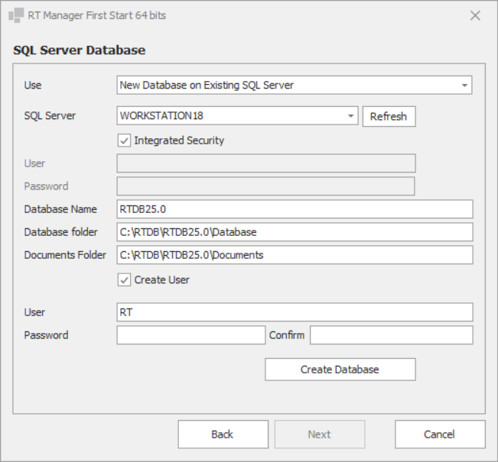Click the new user field containing RT

(x=295, y=312)
